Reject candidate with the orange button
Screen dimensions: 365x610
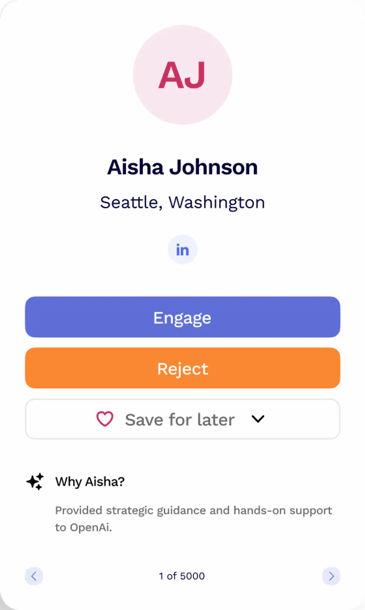pos(182,368)
